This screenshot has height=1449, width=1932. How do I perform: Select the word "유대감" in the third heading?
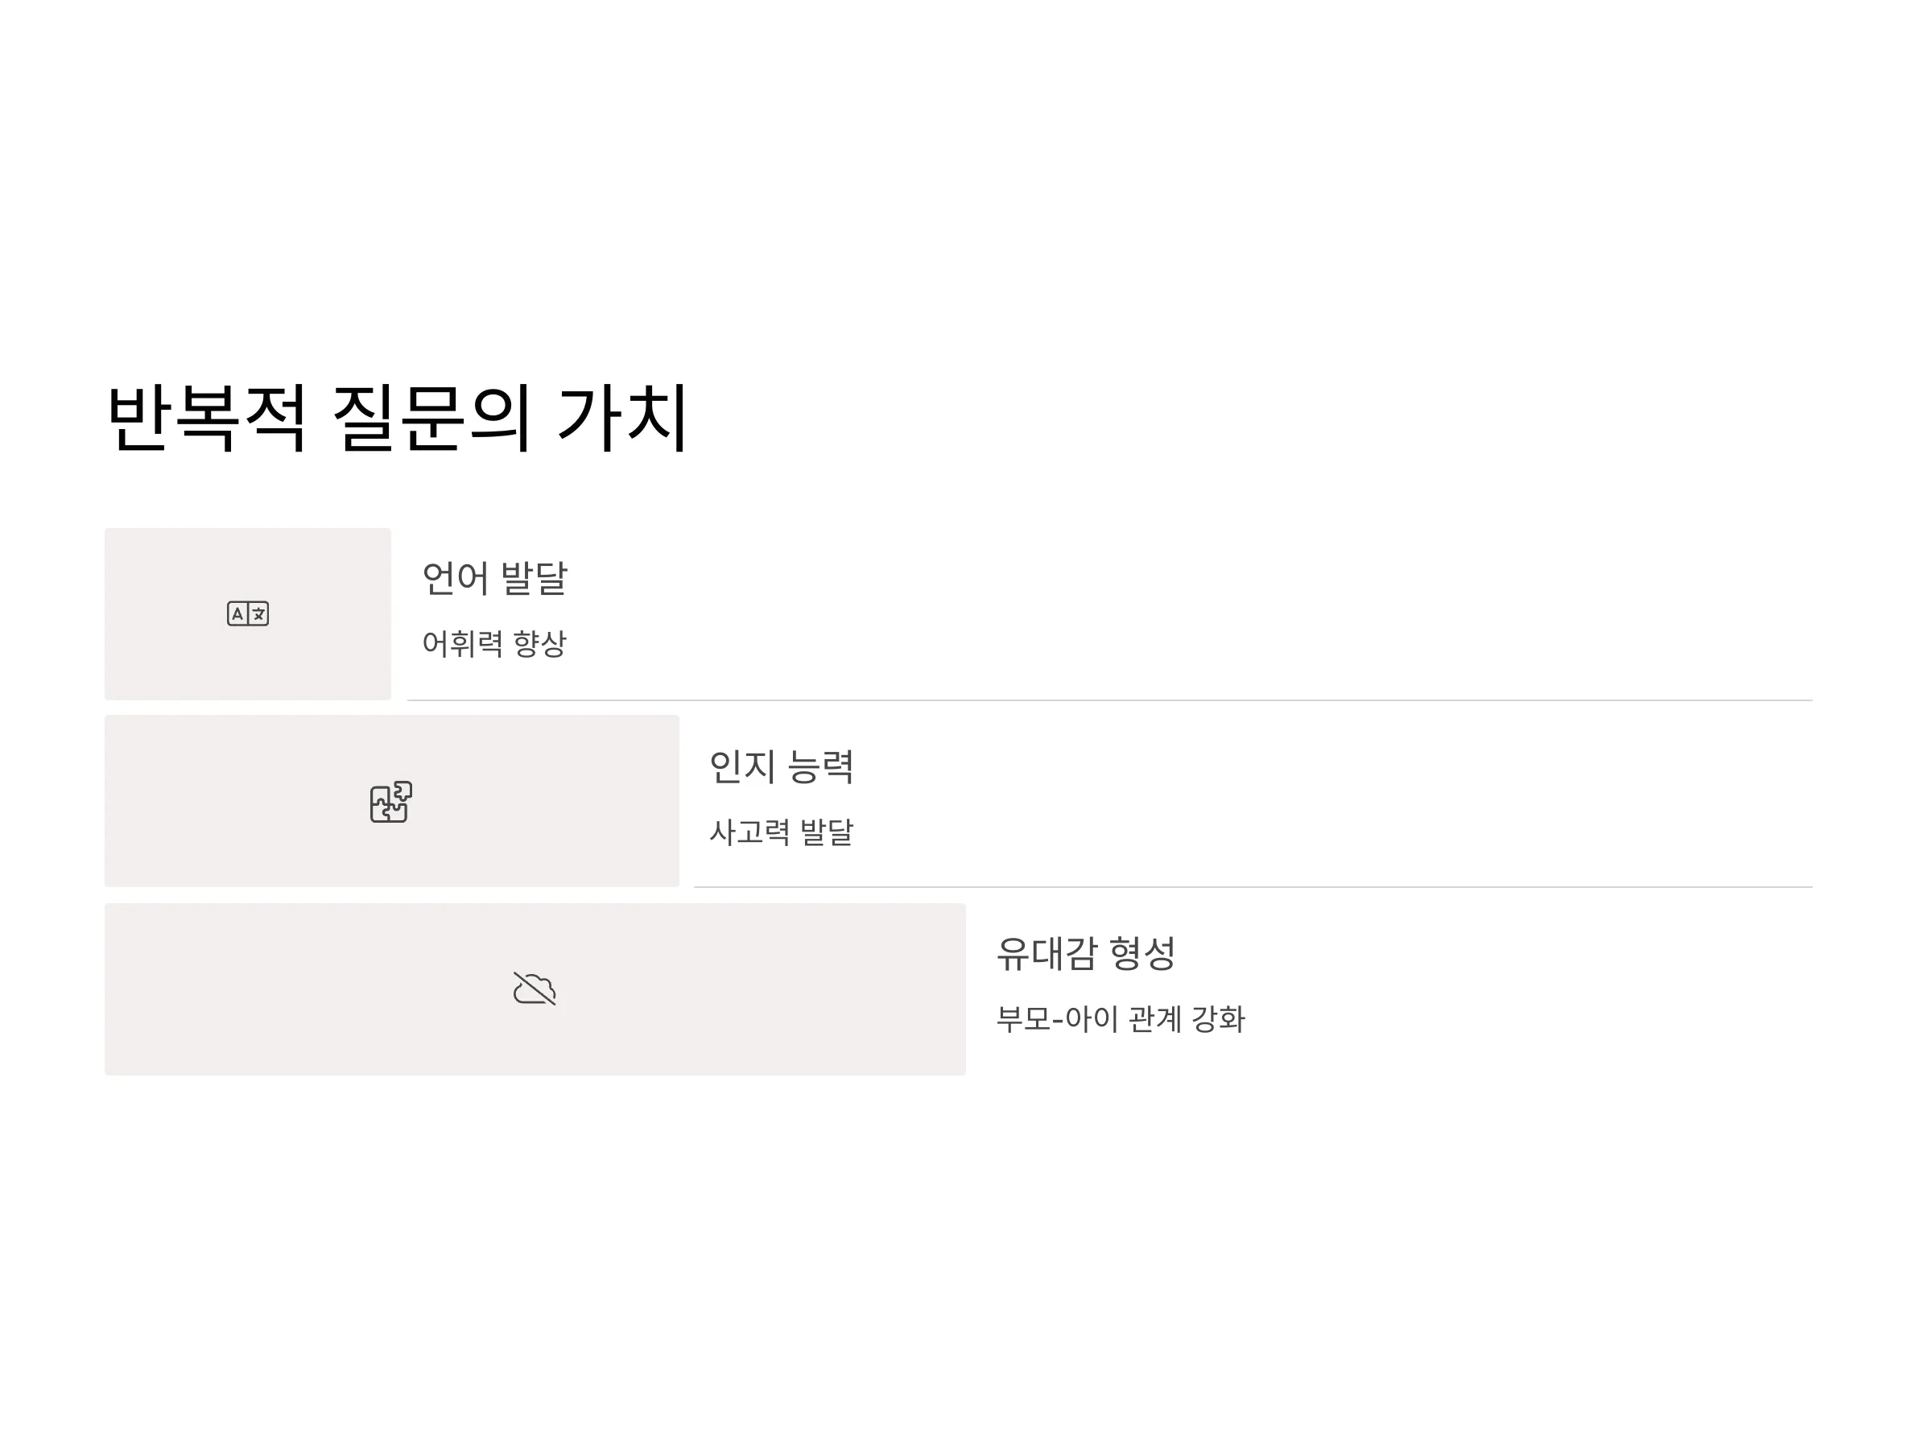click(1046, 954)
